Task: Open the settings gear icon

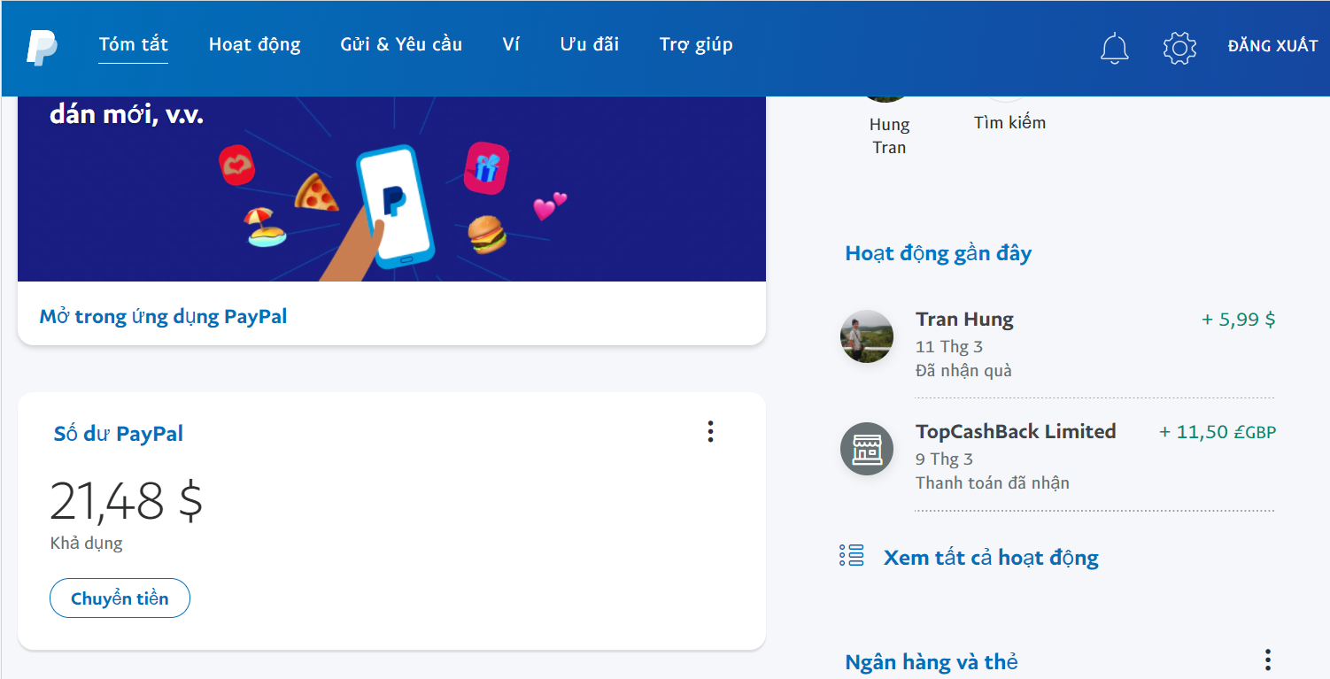Action: [1179, 47]
